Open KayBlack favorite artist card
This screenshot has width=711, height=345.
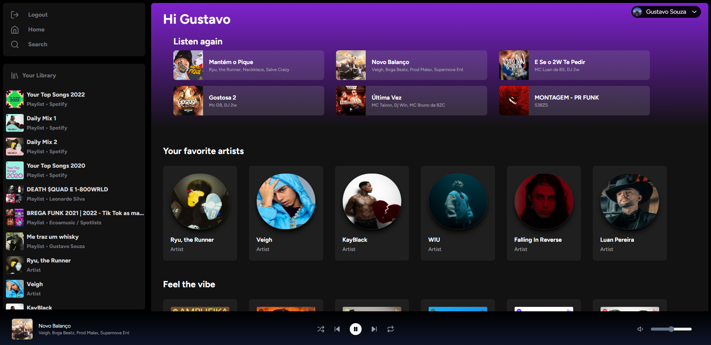coord(372,213)
